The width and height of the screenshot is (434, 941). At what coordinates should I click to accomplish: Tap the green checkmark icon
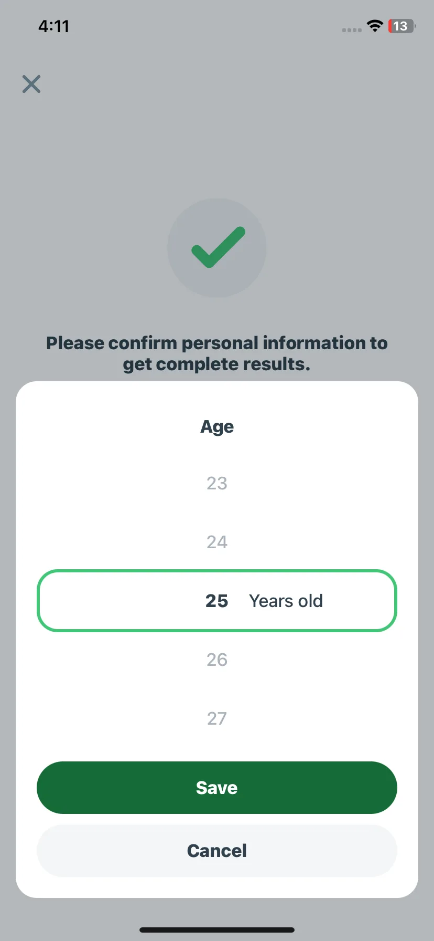click(x=218, y=247)
